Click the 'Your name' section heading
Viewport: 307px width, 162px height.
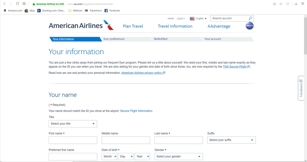click(63, 95)
